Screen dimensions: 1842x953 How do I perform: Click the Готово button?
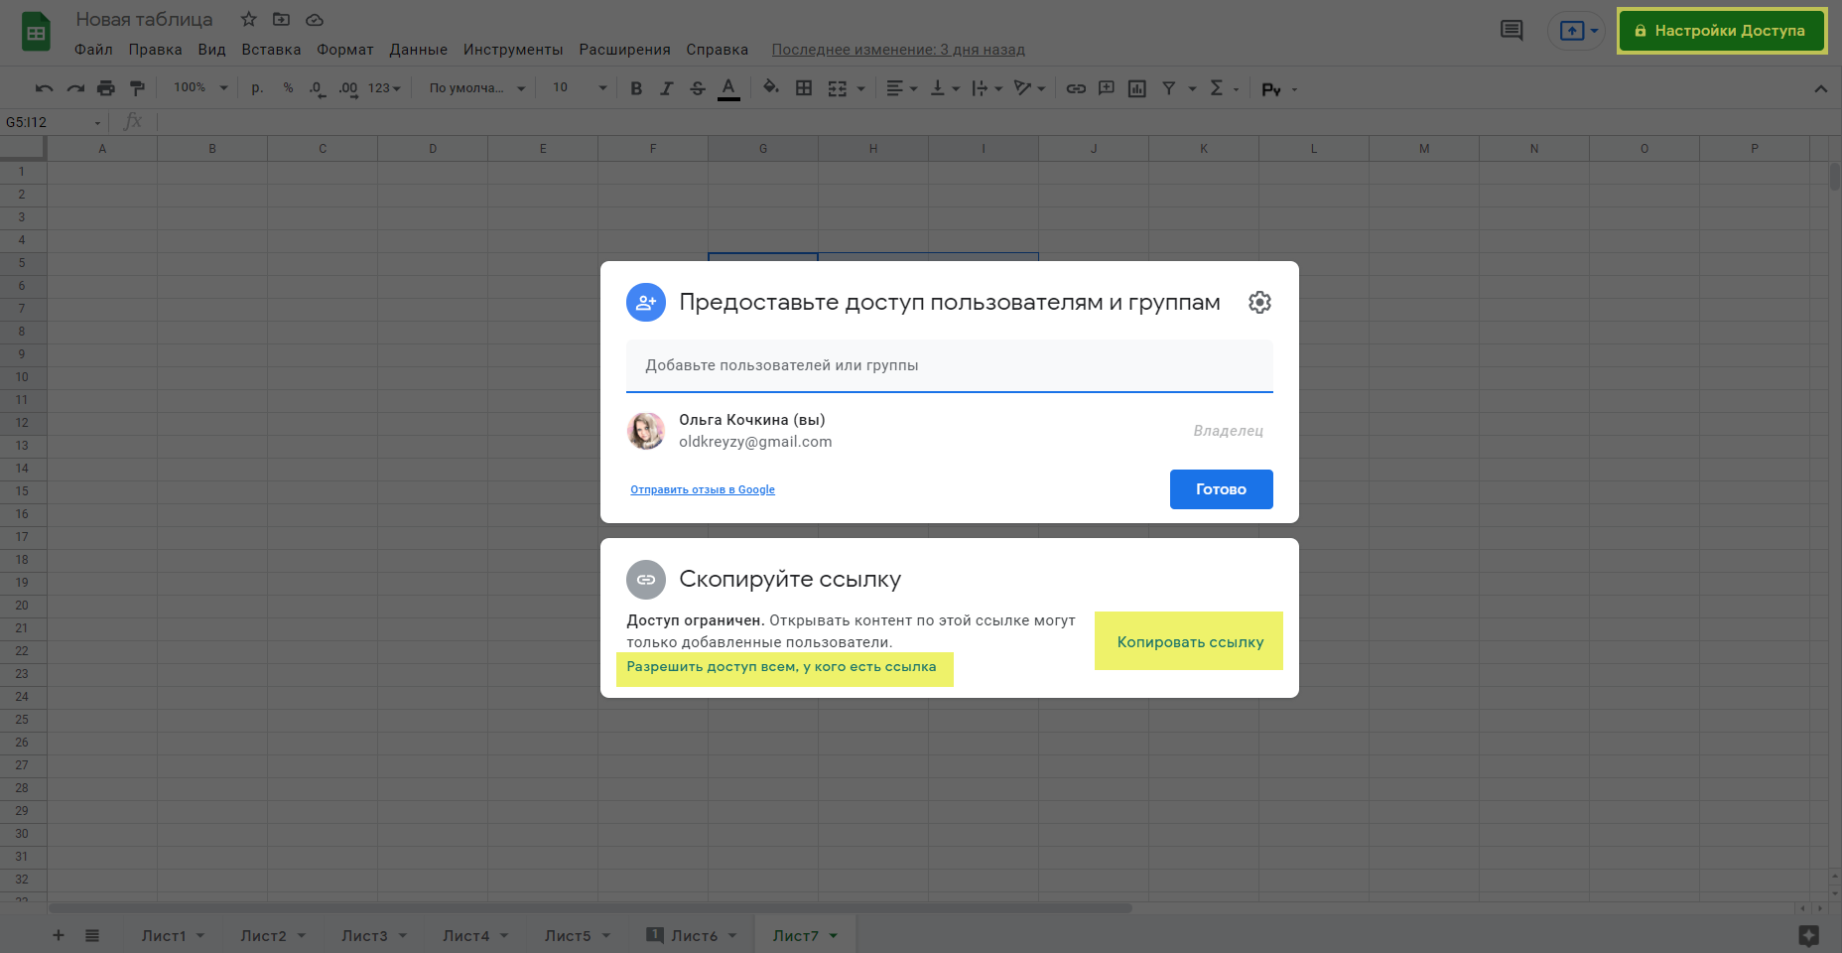[x=1221, y=489]
